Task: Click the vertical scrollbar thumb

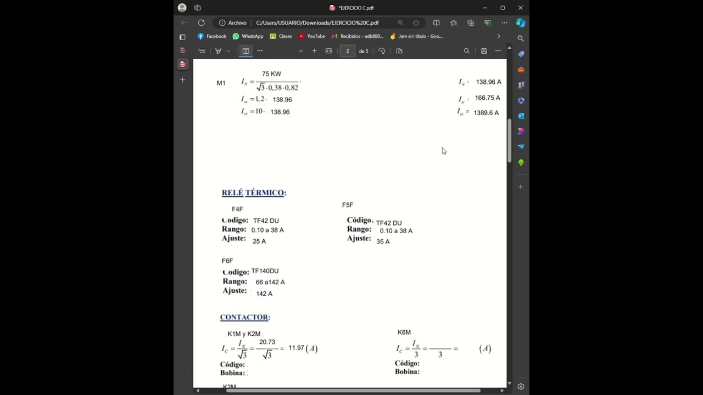Action: tap(509, 141)
